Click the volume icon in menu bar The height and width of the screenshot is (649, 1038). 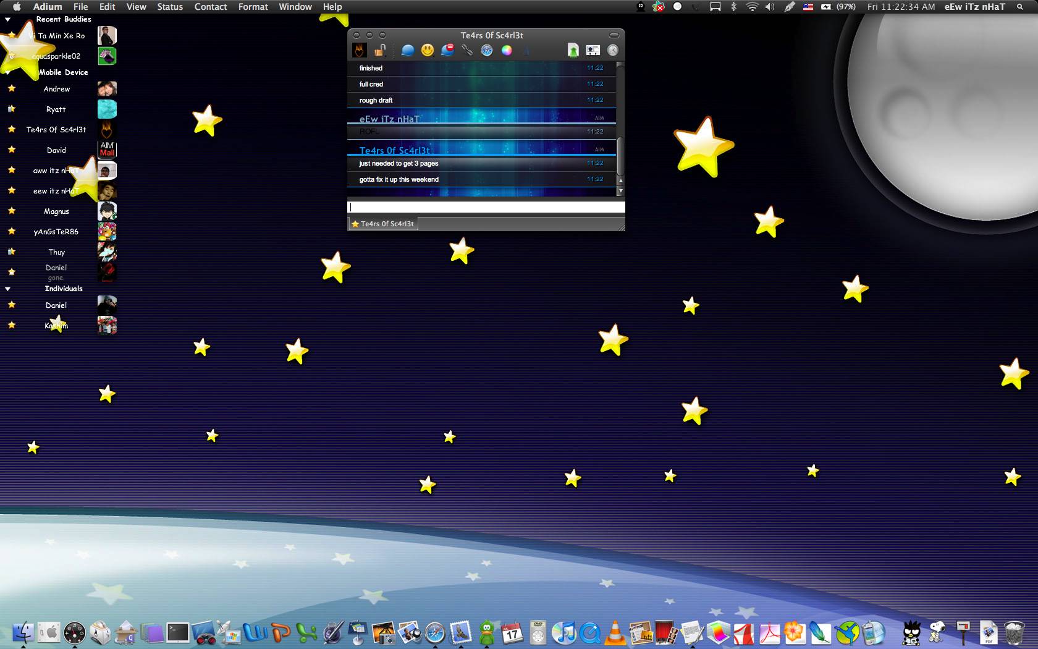[x=770, y=7]
